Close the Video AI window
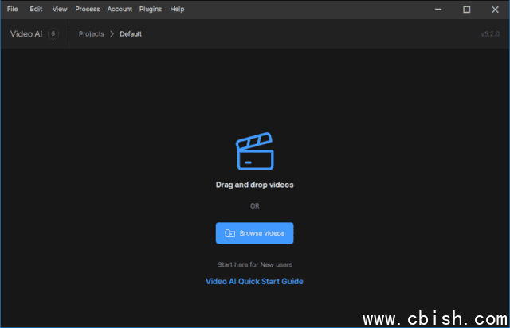 tap(494, 9)
